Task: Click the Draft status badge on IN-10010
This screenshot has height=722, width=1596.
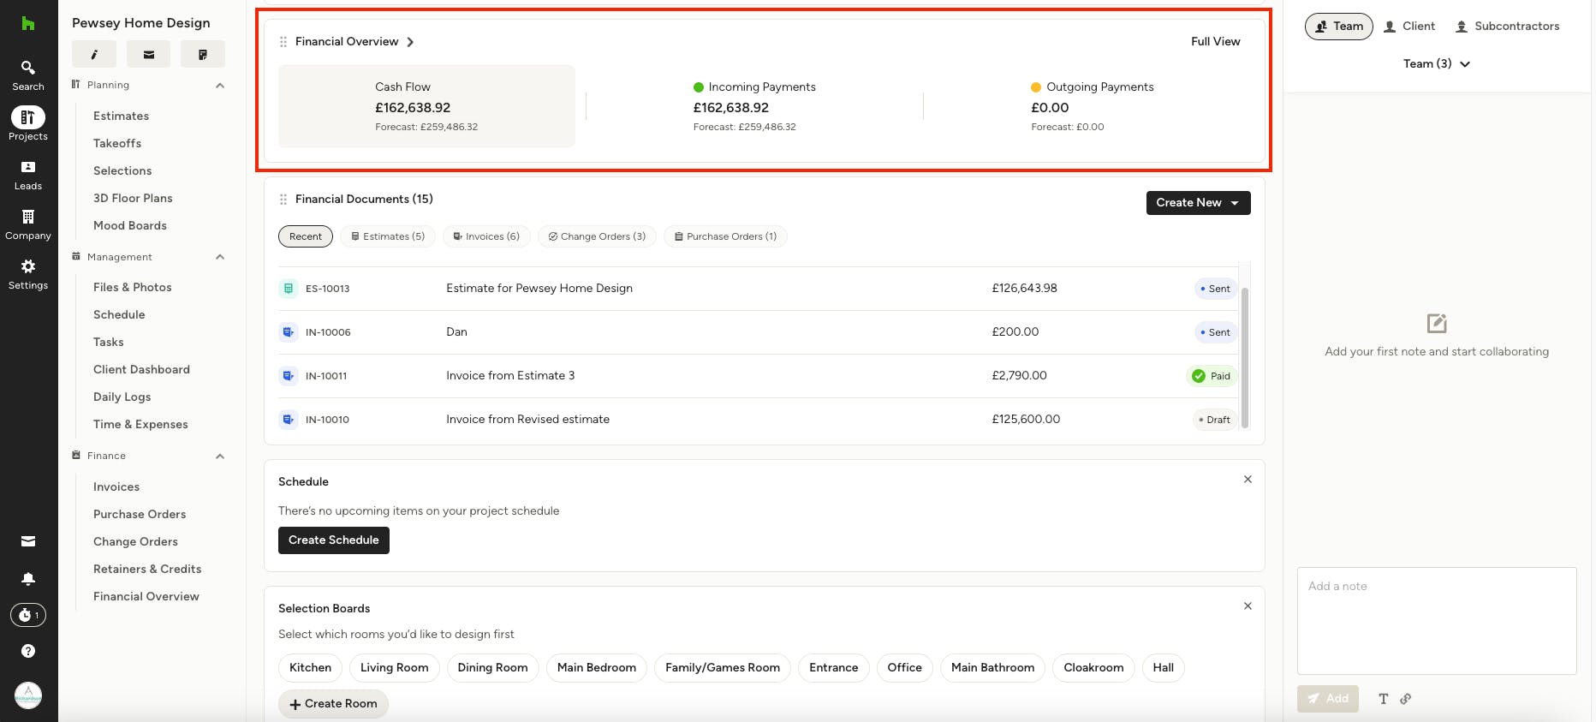Action: (1215, 420)
